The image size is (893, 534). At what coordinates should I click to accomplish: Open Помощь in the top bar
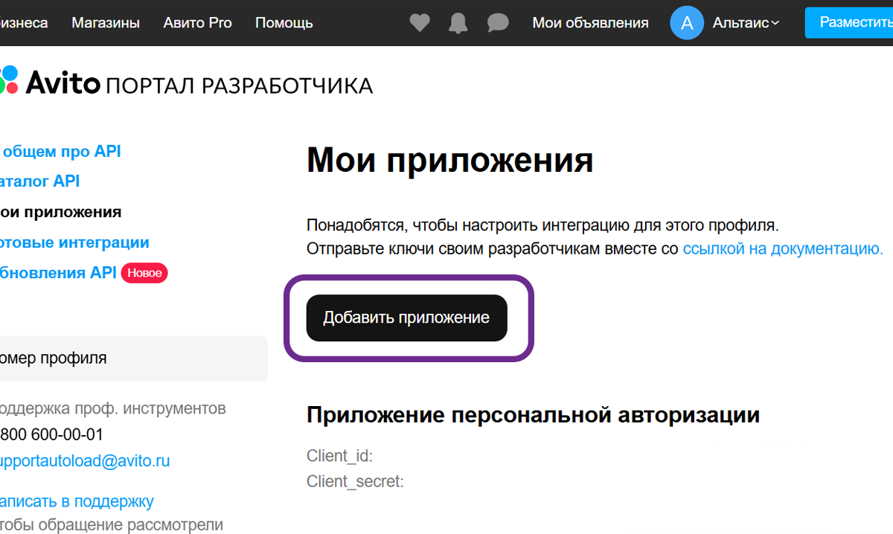click(284, 23)
